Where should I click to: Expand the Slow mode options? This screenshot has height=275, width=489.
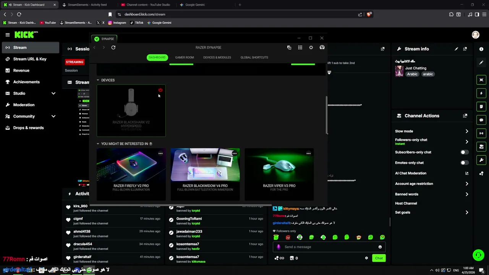467,131
